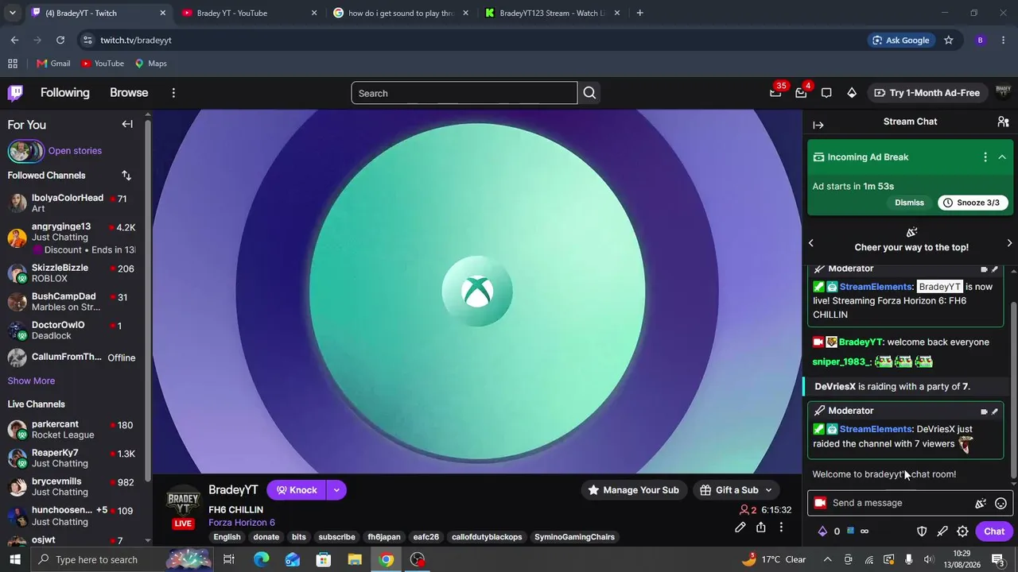
Task: Switch to BradeyYT123 Stream Kick tab
Action: tap(552, 13)
